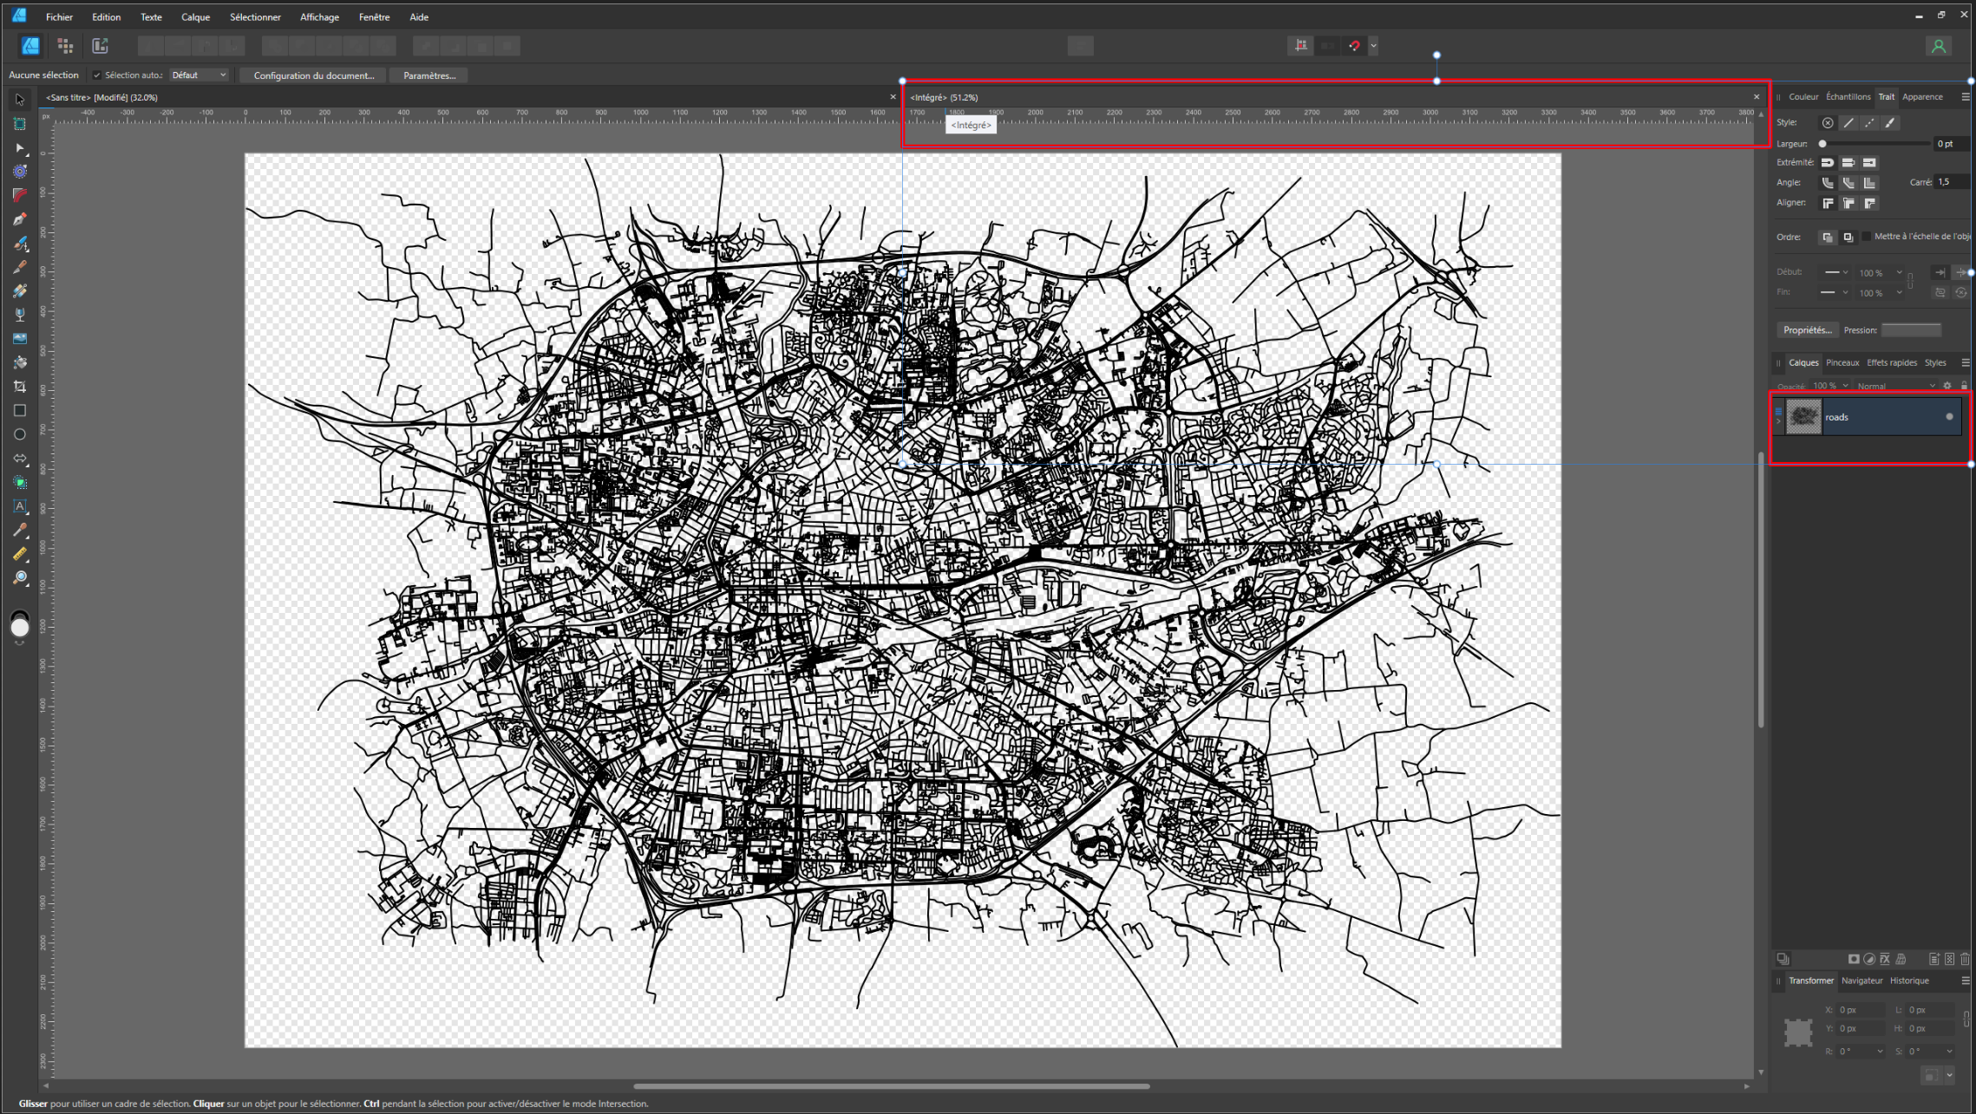This screenshot has width=1976, height=1114.
Task: Click Configuration du document button
Action: point(313,75)
